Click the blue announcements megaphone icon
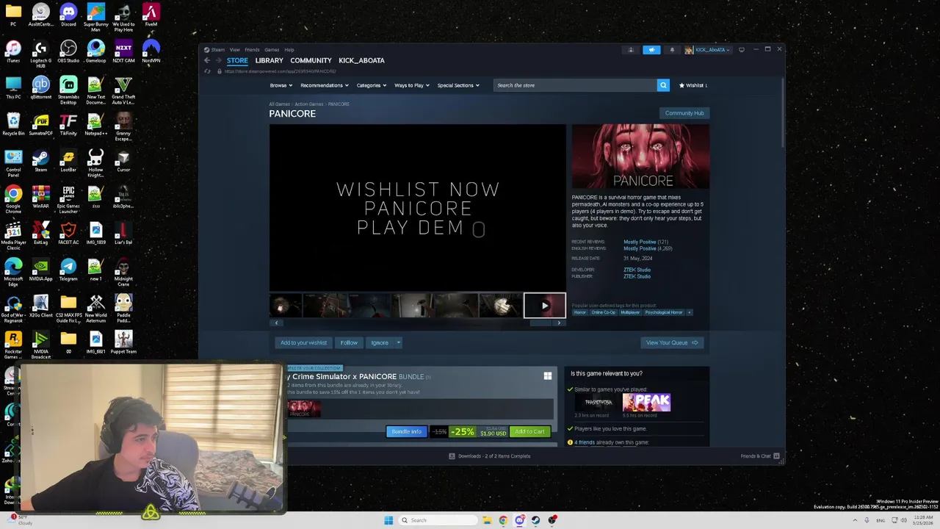Viewport: 940px width, 529px height. point(651,50)
